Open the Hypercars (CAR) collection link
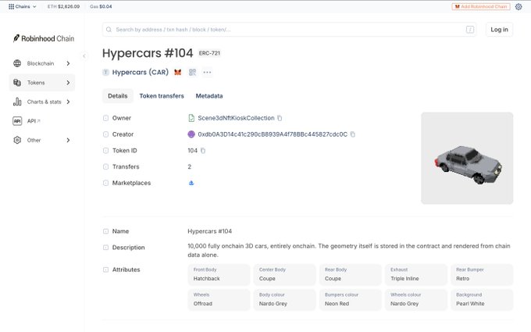The height and width of the screenshot is (332, 531). [x=141, y=72]
